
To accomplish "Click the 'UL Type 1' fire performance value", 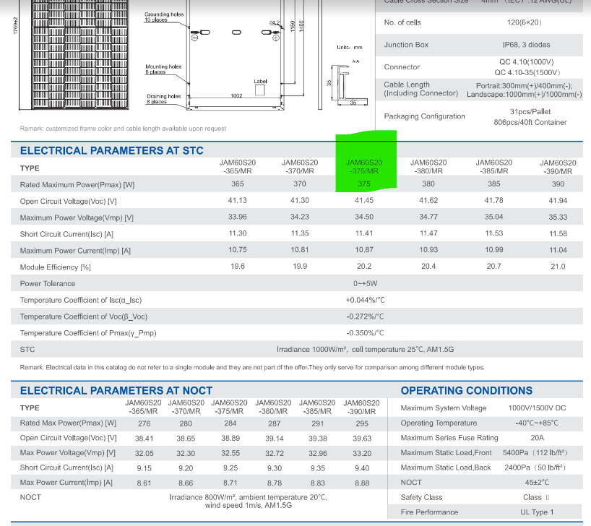I will click(537, 512).
